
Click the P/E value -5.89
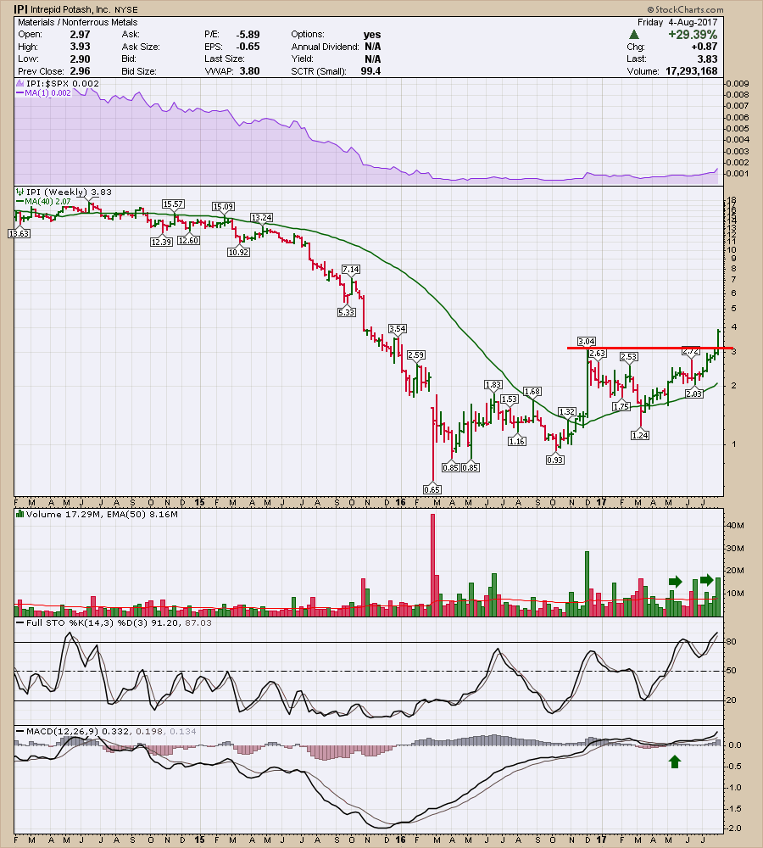tap(248, 35)
